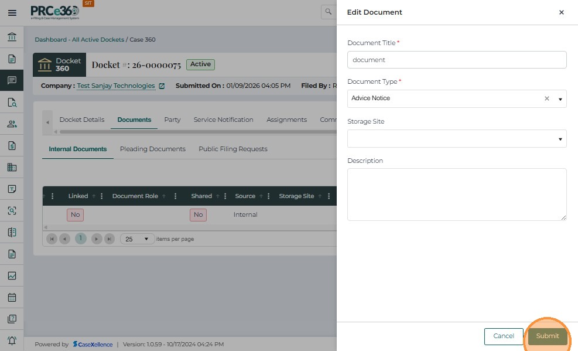Open Linked column options menu

click(102, 196)
